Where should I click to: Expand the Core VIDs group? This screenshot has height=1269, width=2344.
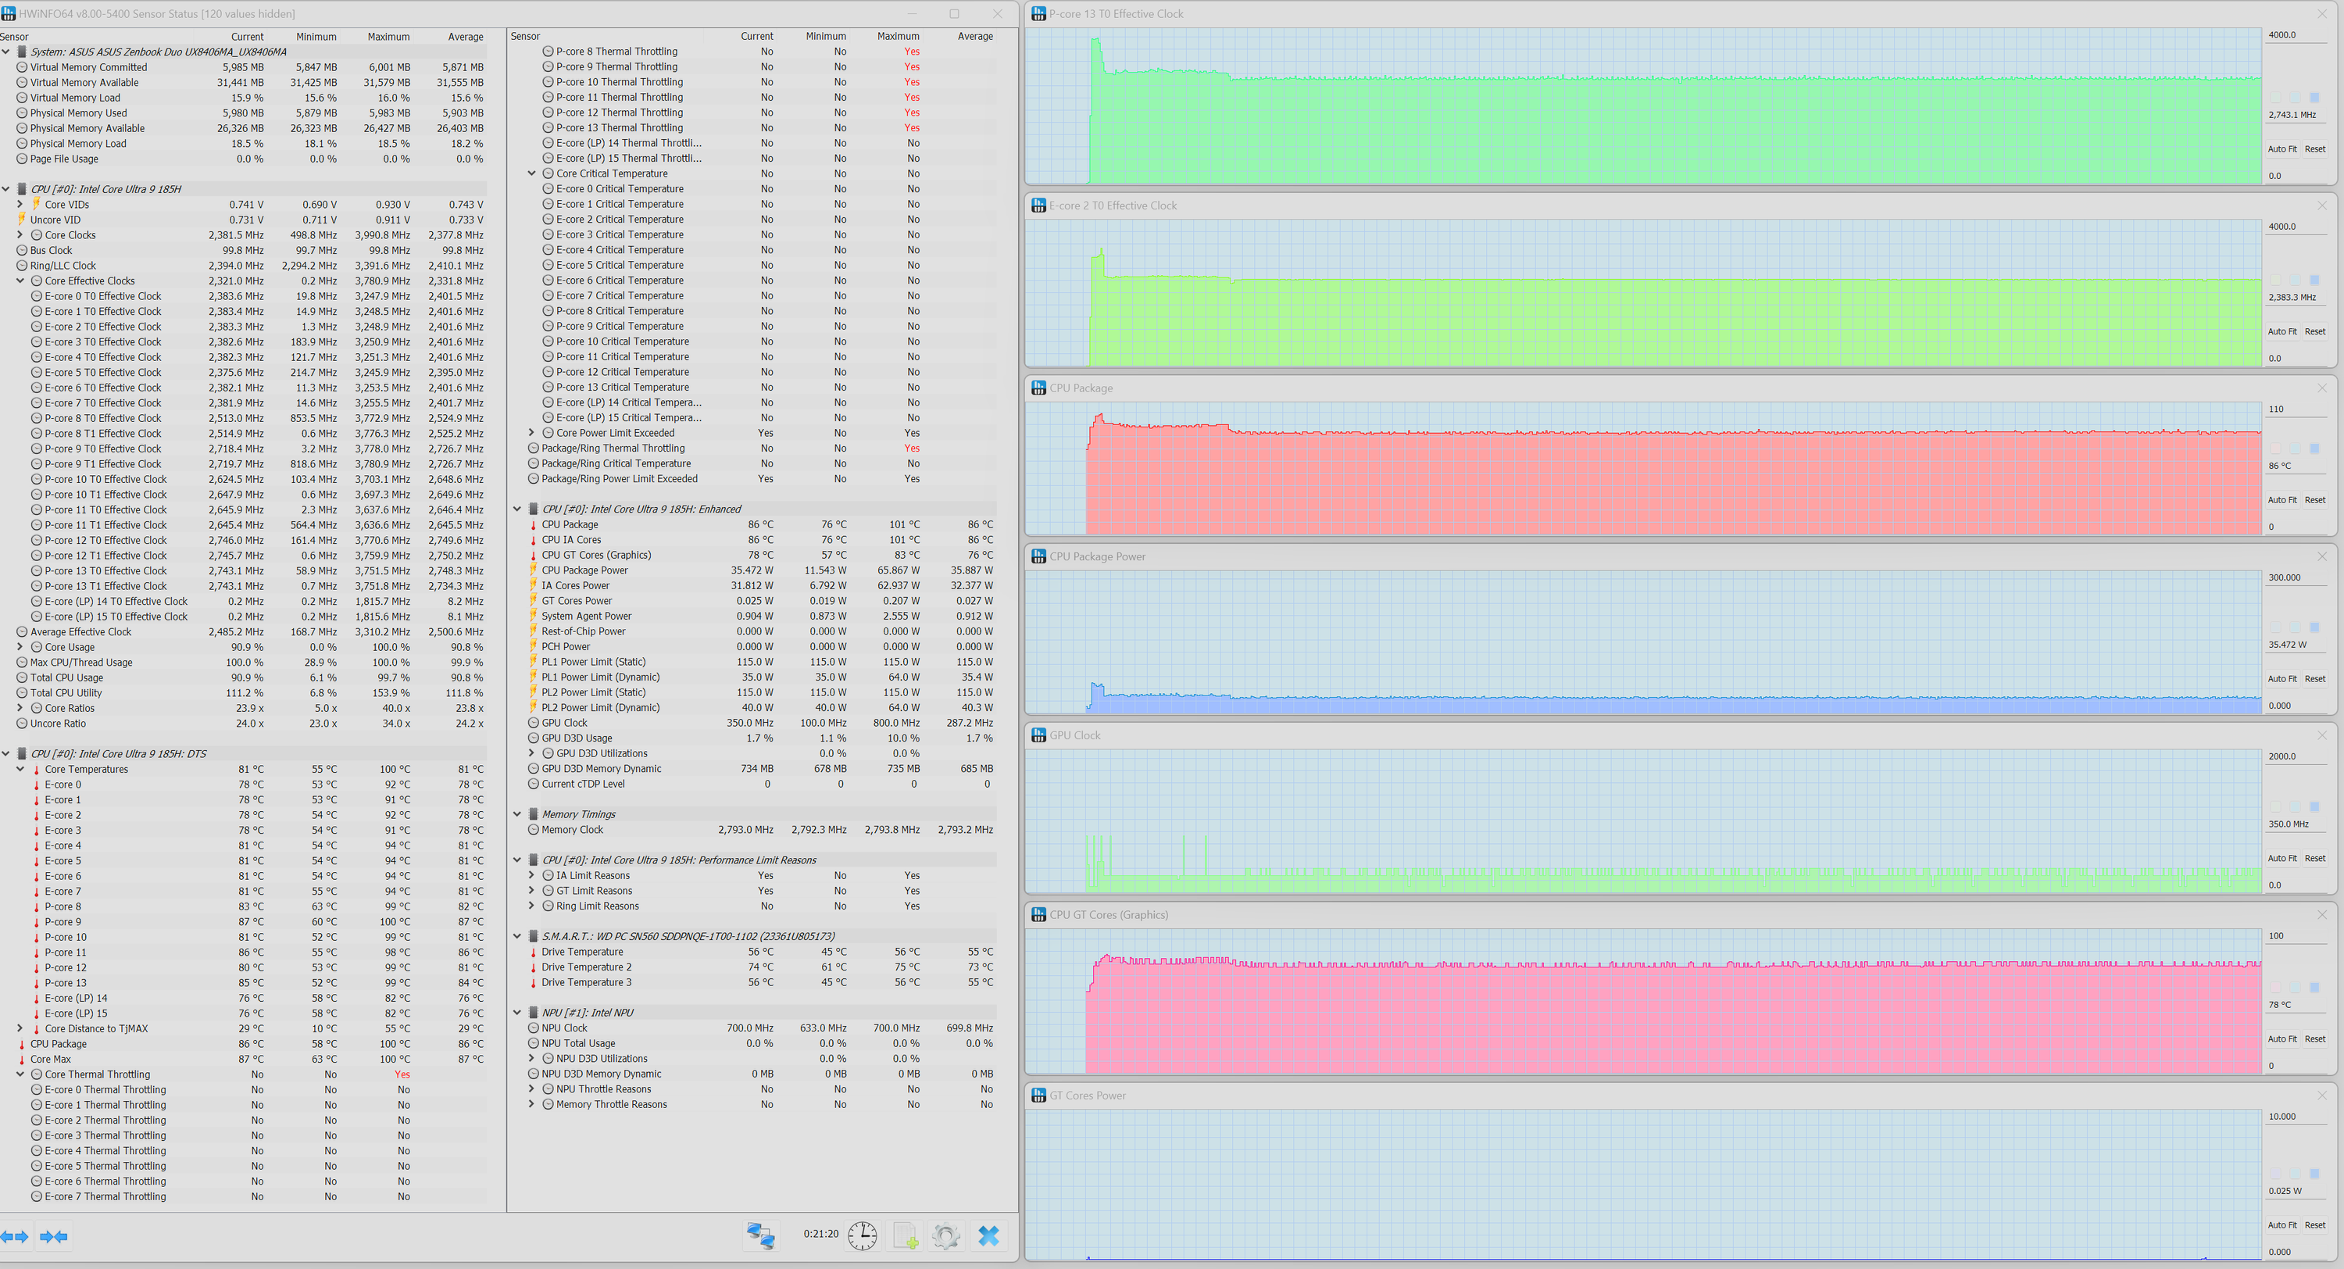click(20, 205)
